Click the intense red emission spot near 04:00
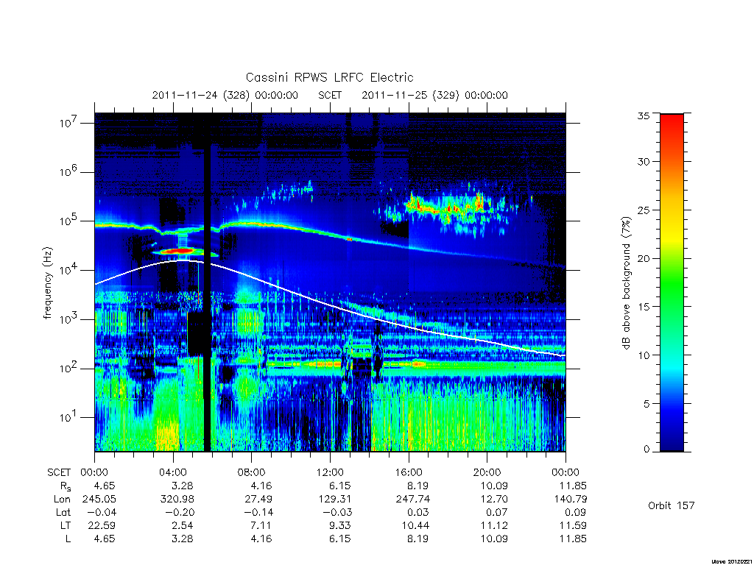This screenshot has width=754, height=565. point(179,251)
